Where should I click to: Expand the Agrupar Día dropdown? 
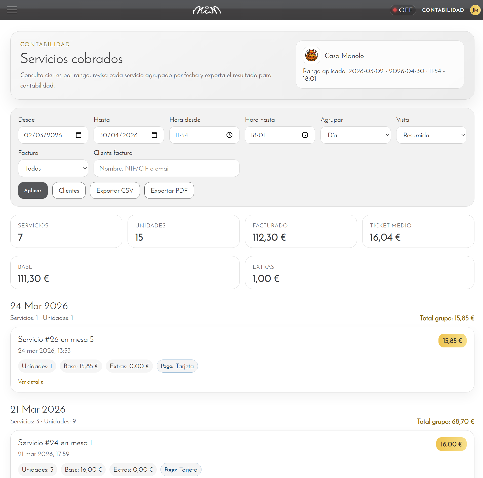click(x=355, y=135)
